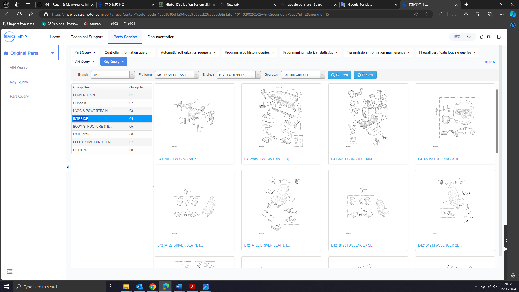Open the Parts Service menu
Image resolution: width=519 pixels, height=292 pixels.
(x=125, y=37)
